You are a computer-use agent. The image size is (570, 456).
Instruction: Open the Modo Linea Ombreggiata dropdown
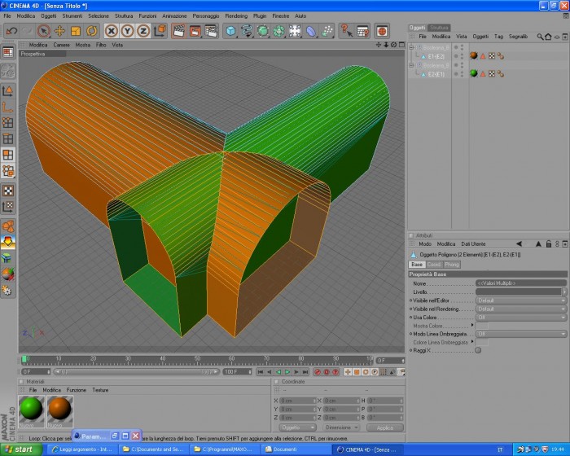pyautogui.click(x=521, y=334)
